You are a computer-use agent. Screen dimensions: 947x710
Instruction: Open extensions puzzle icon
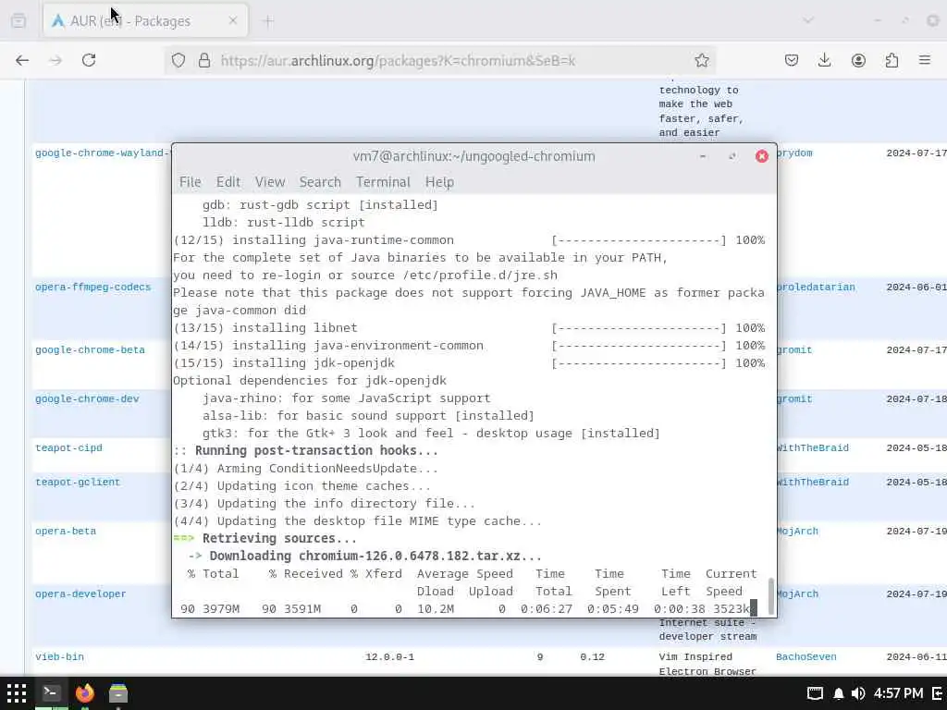point(892,60)
